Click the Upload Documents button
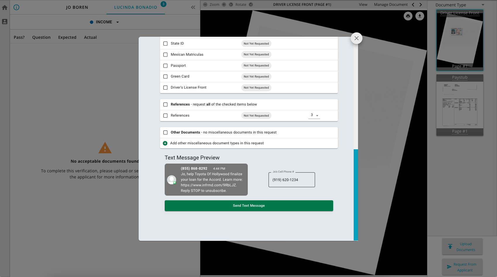 (462, 247)
